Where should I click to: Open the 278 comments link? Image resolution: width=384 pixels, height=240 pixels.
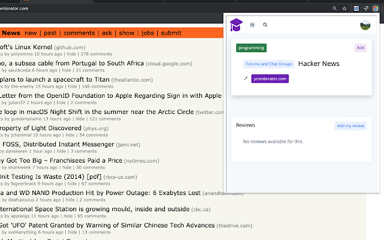pyautogui.click(x=96, y=54)
